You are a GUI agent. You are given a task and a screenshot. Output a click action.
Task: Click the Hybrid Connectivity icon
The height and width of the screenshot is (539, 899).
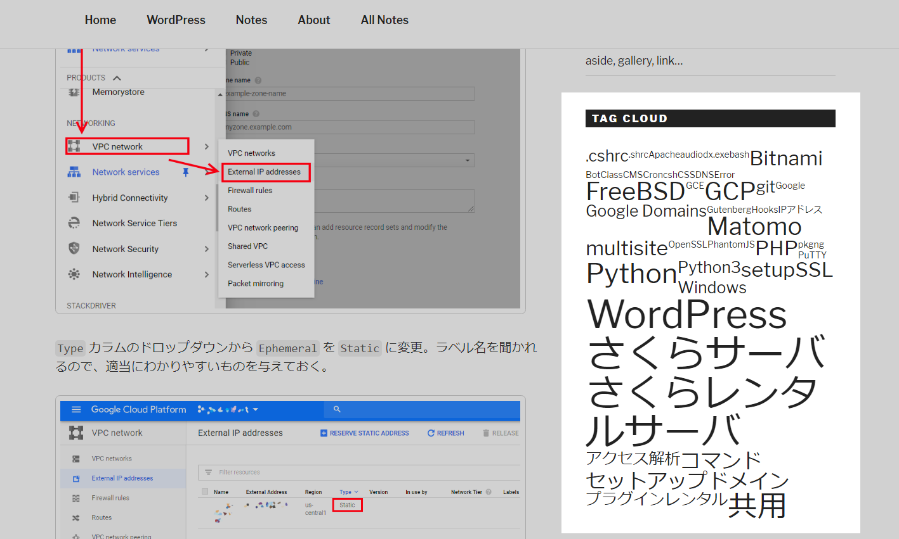click(74, 198)
